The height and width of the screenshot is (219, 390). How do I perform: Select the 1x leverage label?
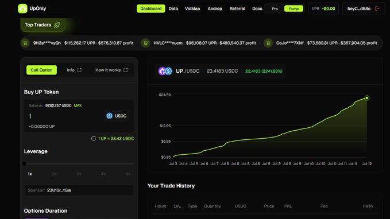coord(30,174)
